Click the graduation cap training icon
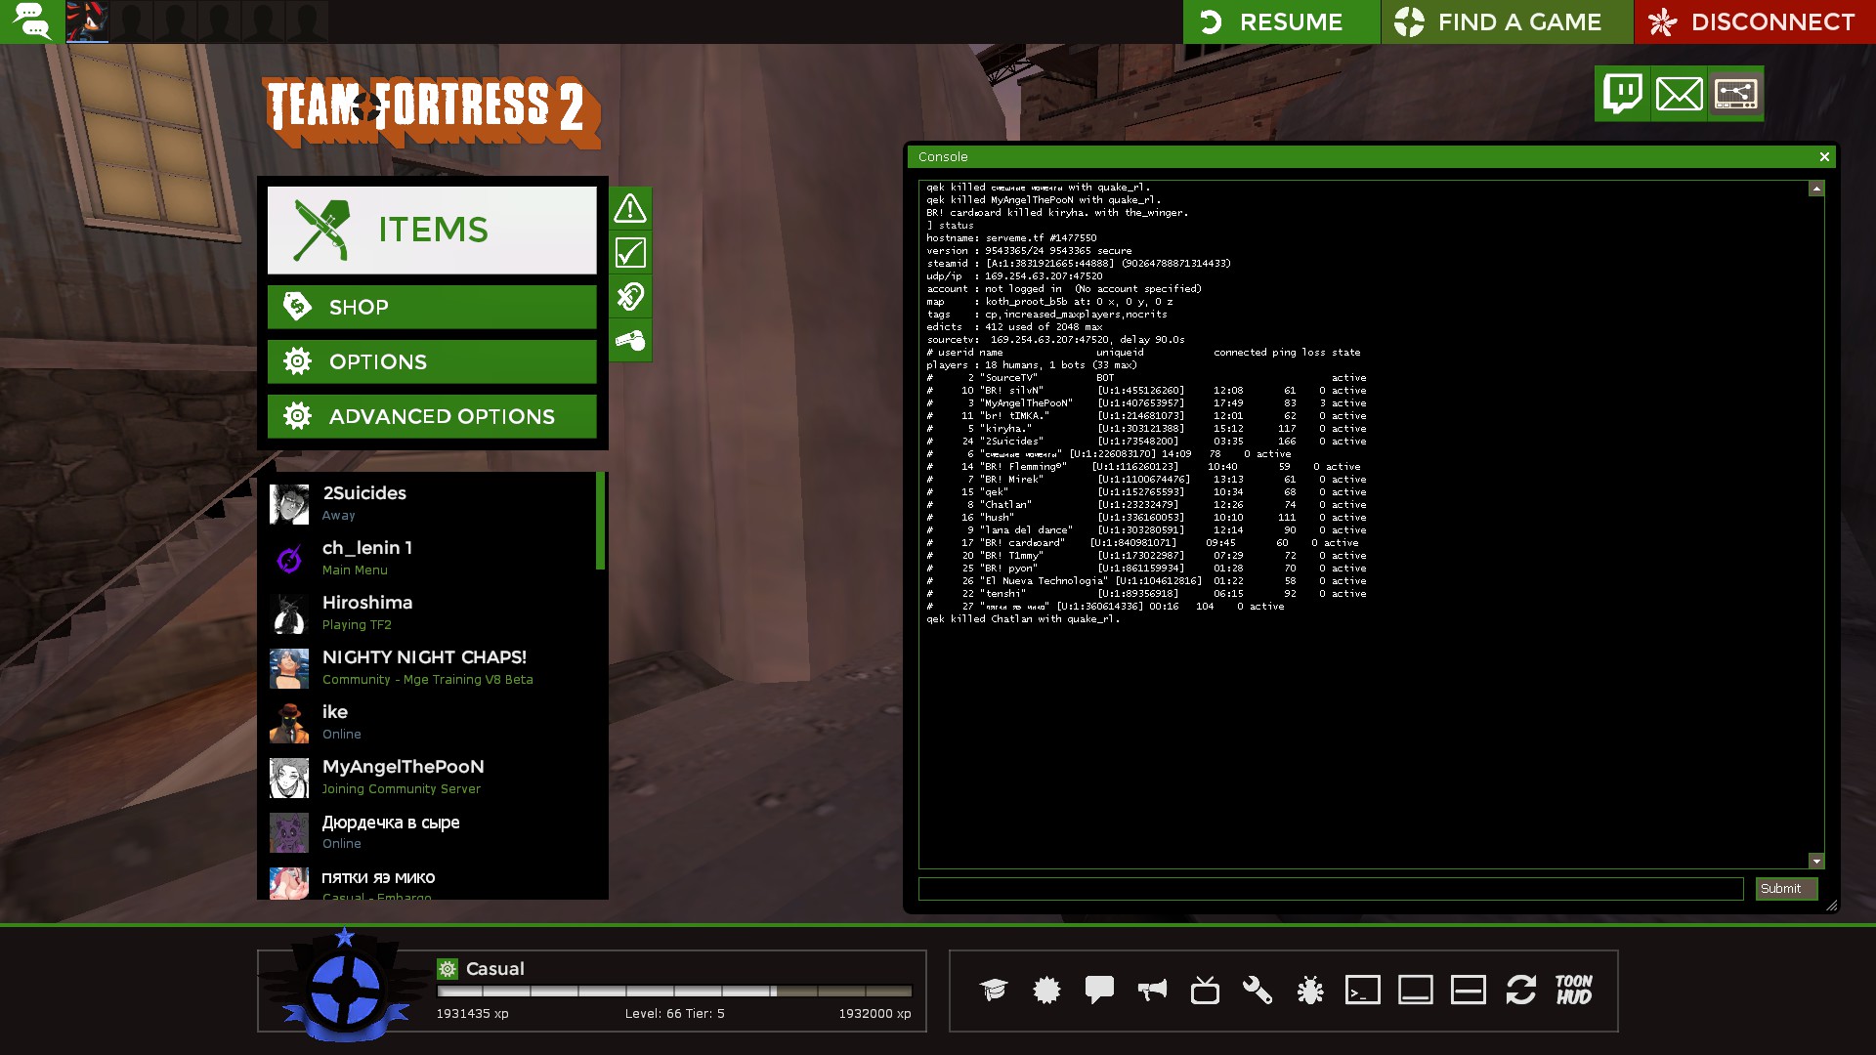This screenshot has width=1876, height=1055. [994, 991]
